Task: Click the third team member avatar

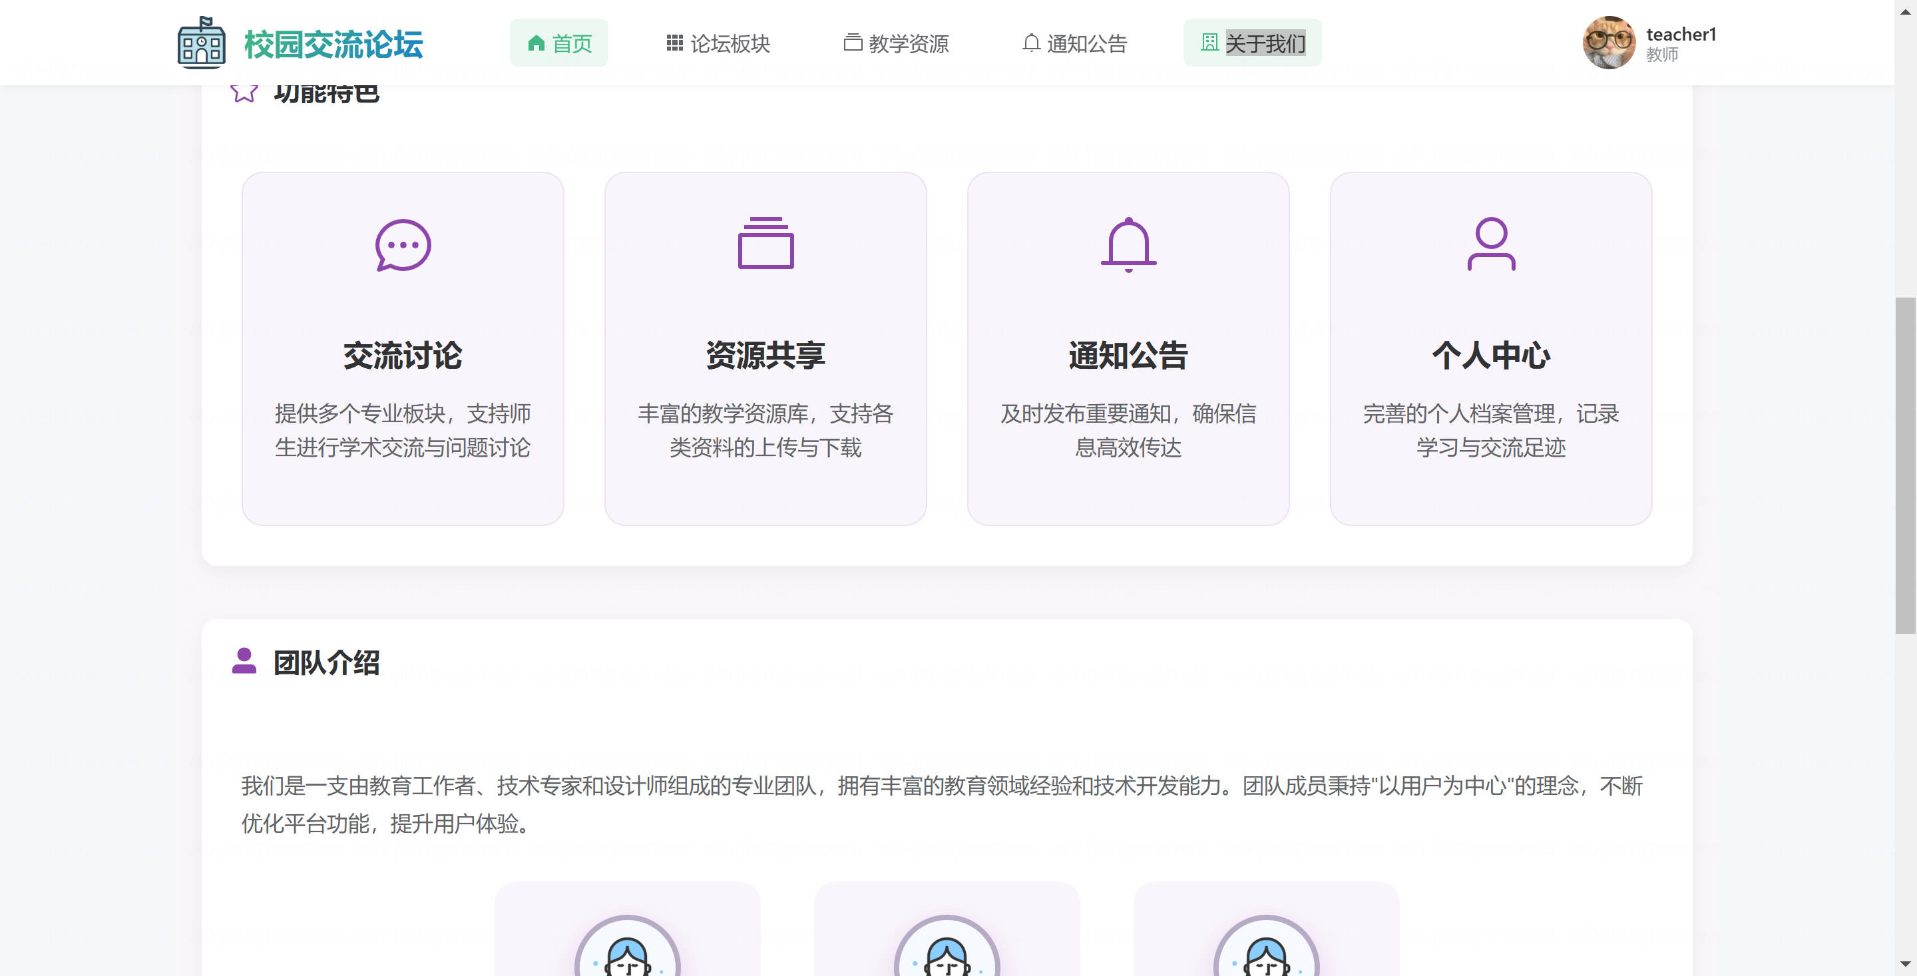Action: coord(1266,945)
